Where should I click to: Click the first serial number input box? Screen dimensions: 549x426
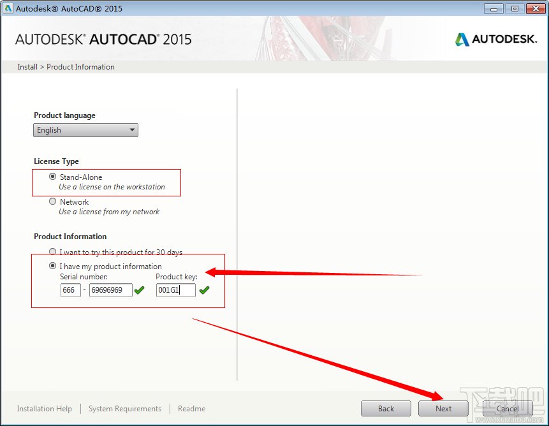(70, 290)
